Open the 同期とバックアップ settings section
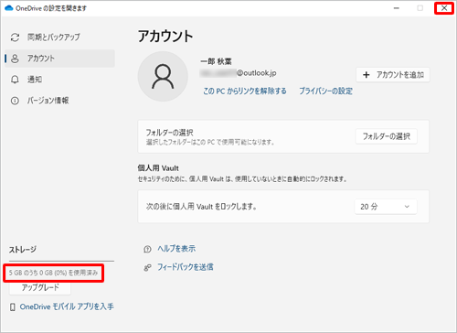Screen dimensions: 457x333 60,38
